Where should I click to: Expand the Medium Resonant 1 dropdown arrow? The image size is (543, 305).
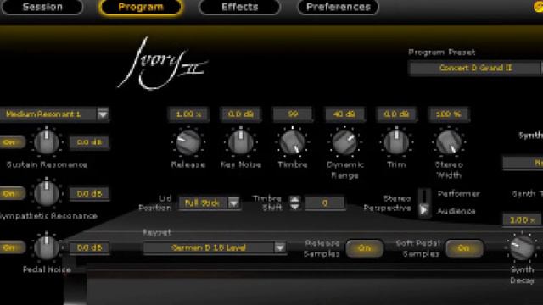point(103,114)
